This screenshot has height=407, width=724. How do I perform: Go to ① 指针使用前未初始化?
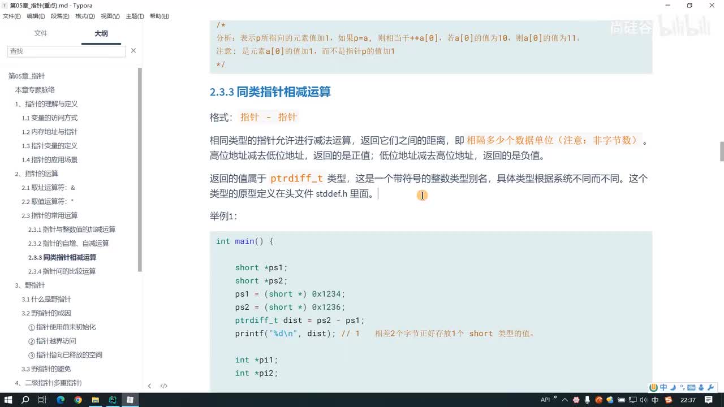[62, 327]
